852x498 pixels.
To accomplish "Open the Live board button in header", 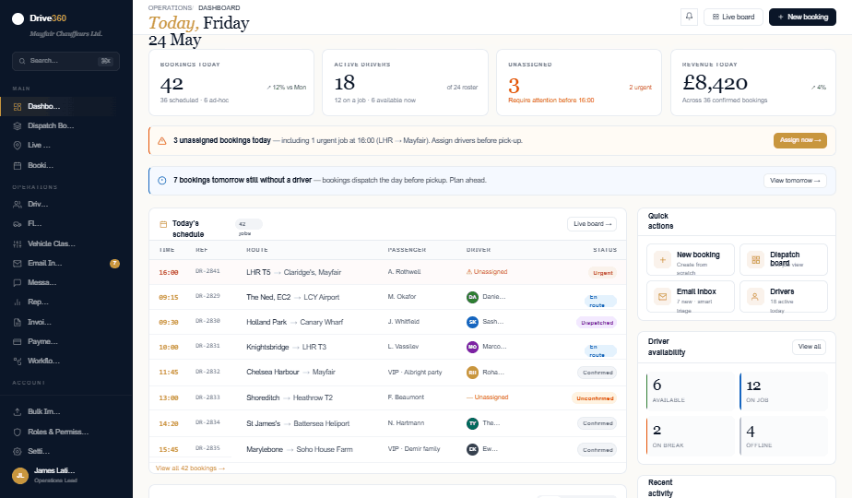I will pos(734,17).
